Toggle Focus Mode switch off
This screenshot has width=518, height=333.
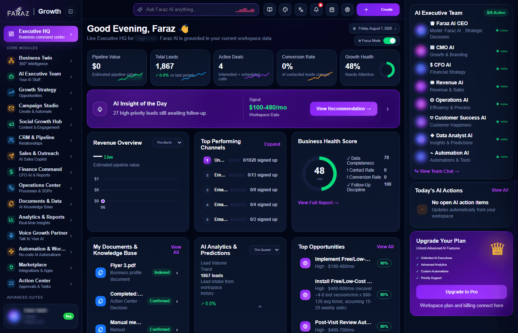pyautogui.click(x=390, y=41)
